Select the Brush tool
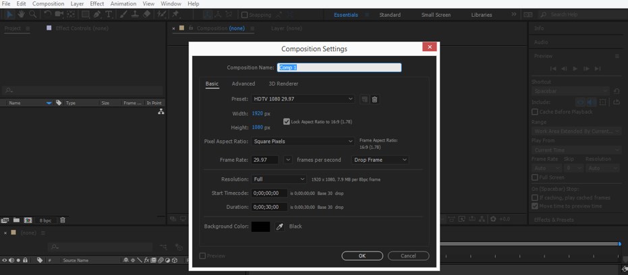The image size is (628, 275). click(x=123, y=14)
